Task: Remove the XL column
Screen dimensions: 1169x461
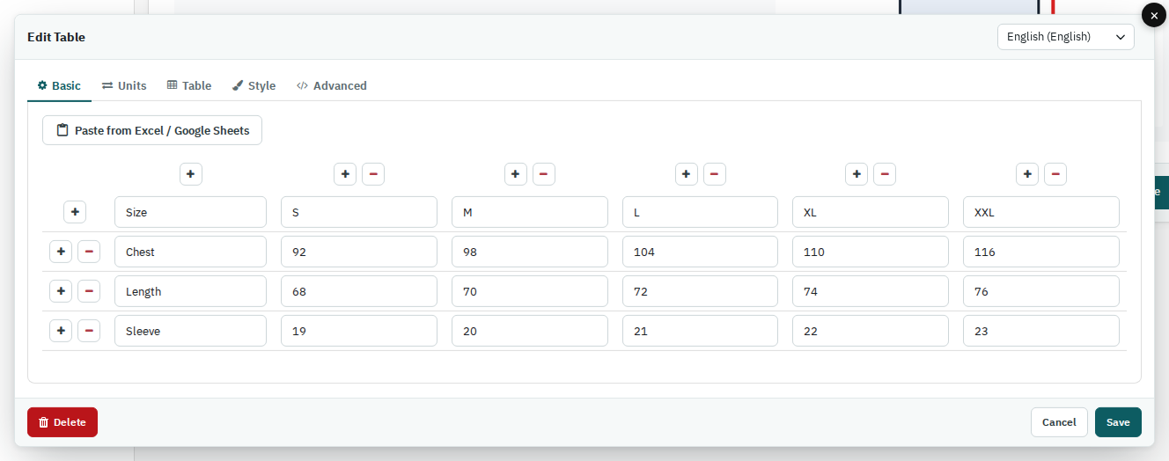Action: point(885,174)
